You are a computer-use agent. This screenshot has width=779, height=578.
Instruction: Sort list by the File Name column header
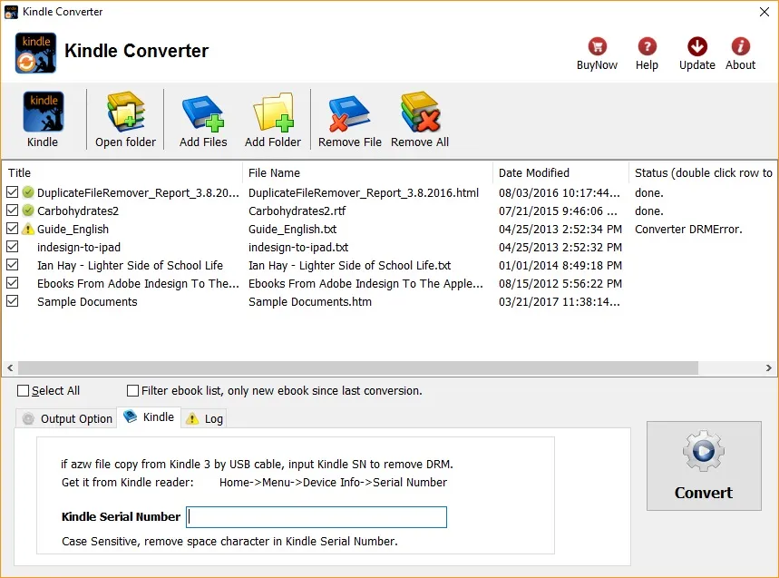[367, 173]
